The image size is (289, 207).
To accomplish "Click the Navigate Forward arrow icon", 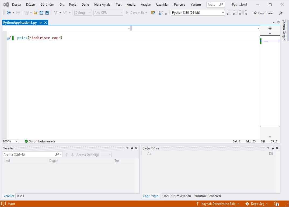I will pos(18,13).
